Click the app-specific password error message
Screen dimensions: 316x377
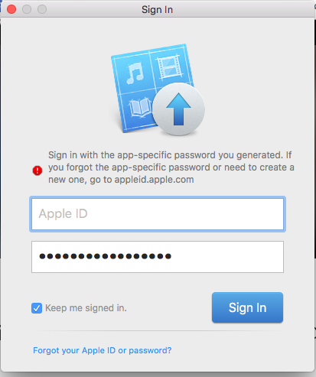(x=171, y=167)
